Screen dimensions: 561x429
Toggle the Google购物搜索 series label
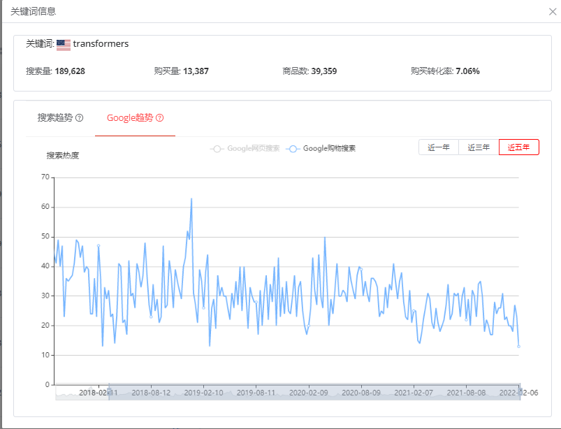pos(329,149)
